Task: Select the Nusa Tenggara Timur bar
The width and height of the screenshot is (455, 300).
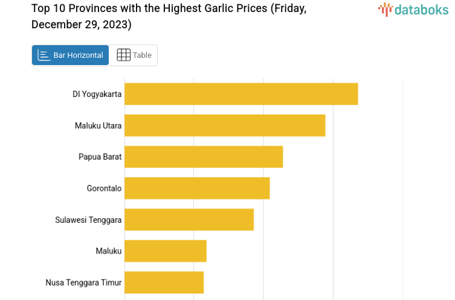Action: (x=164, y=282)
